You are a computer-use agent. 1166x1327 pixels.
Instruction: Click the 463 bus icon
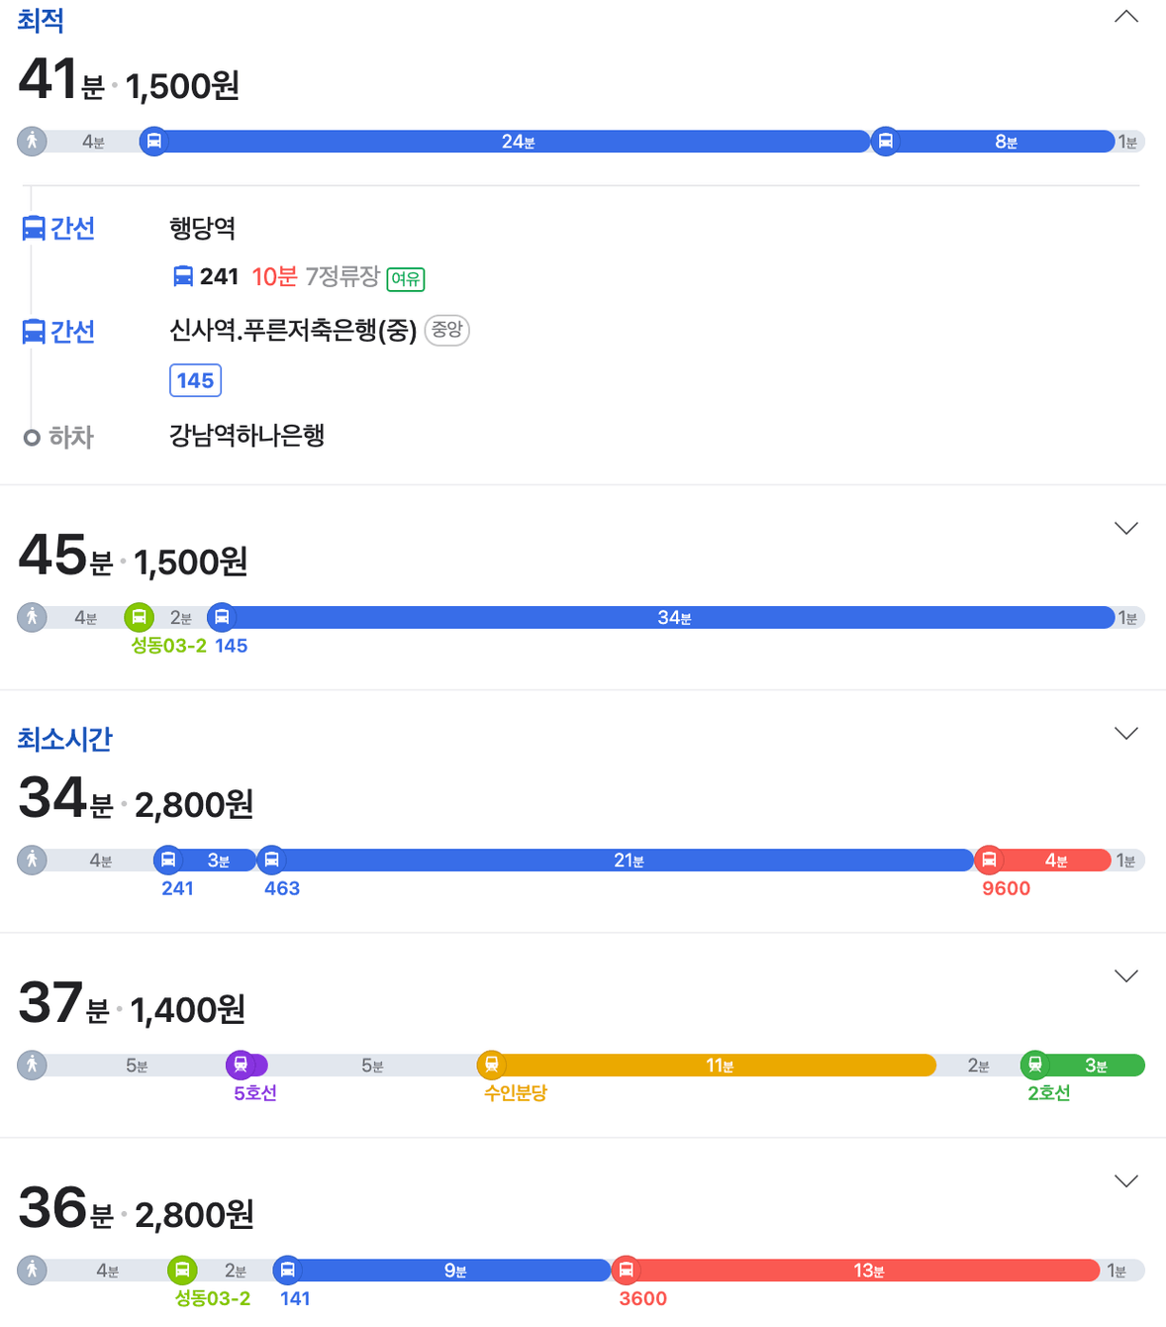pos(271,860)
